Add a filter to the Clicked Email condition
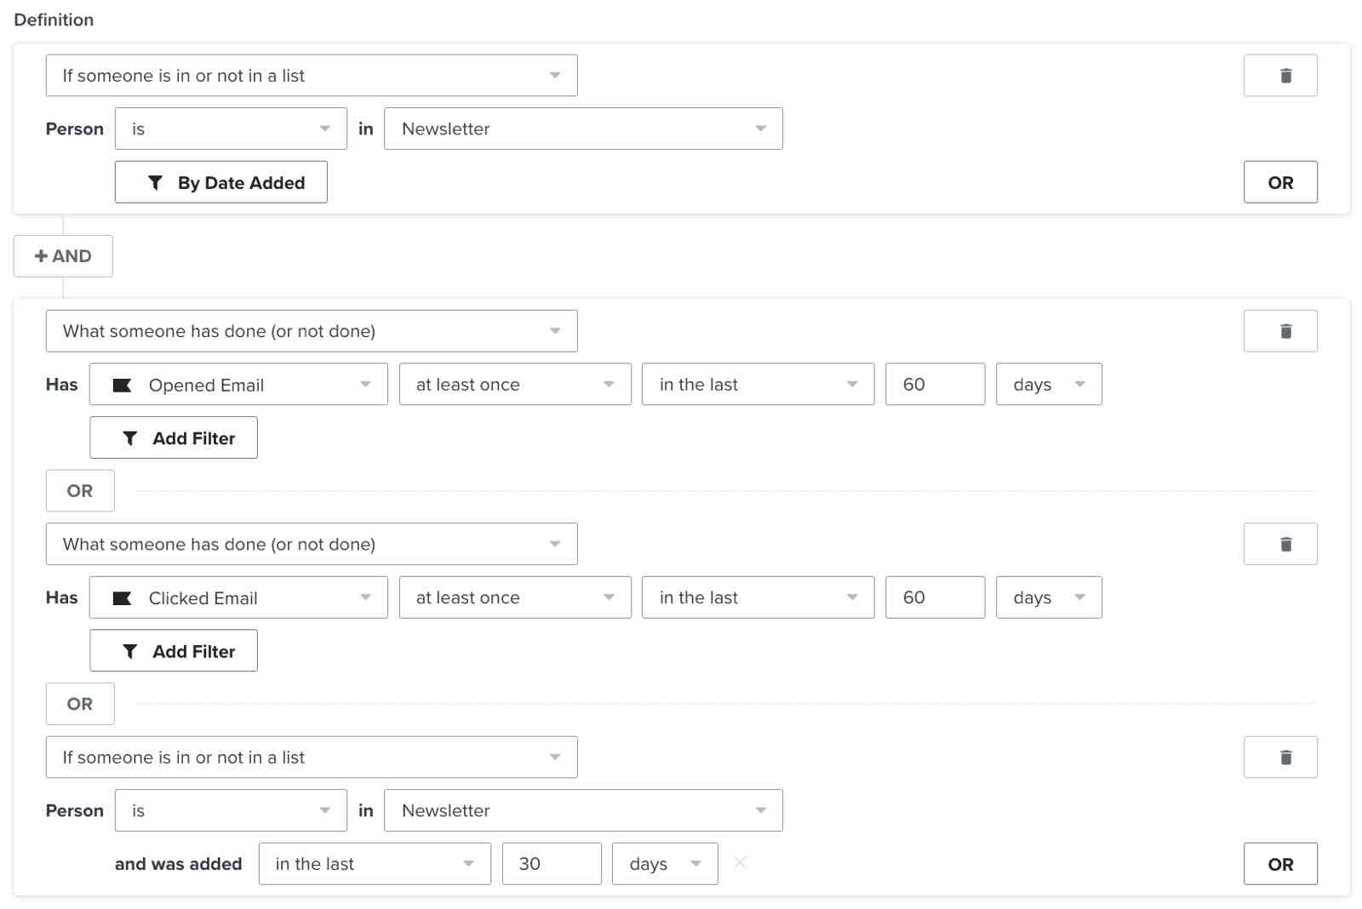 174,650
